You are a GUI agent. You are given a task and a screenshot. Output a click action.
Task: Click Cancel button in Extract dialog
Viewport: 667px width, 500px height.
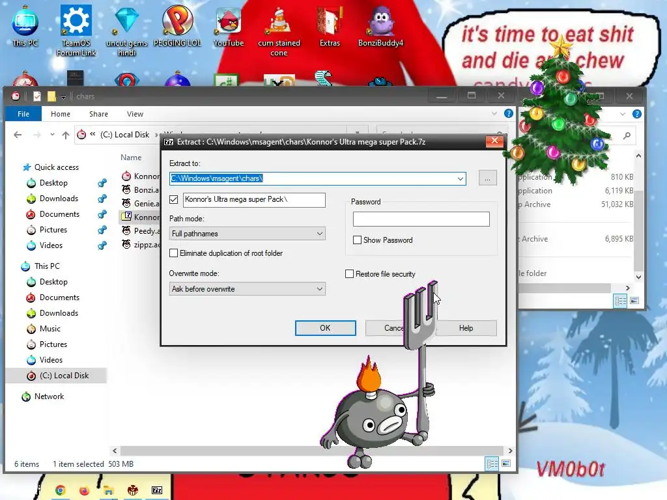click(x=385, y=328)
